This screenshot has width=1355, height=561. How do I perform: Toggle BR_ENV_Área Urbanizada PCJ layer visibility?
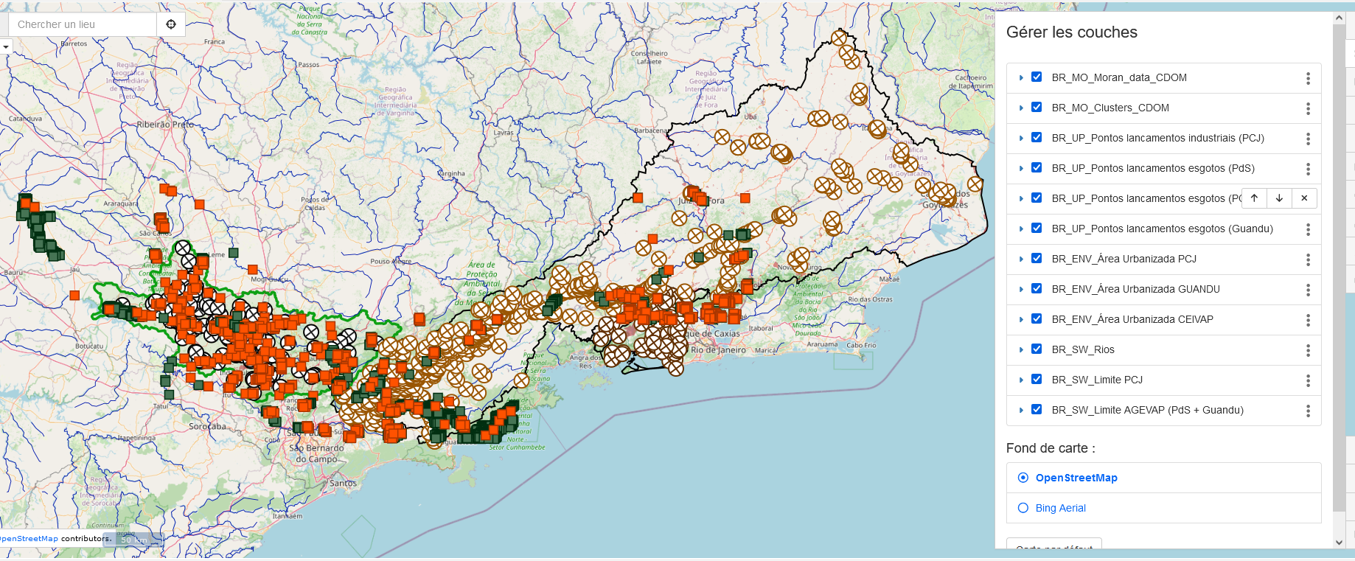coord(1037,259)
